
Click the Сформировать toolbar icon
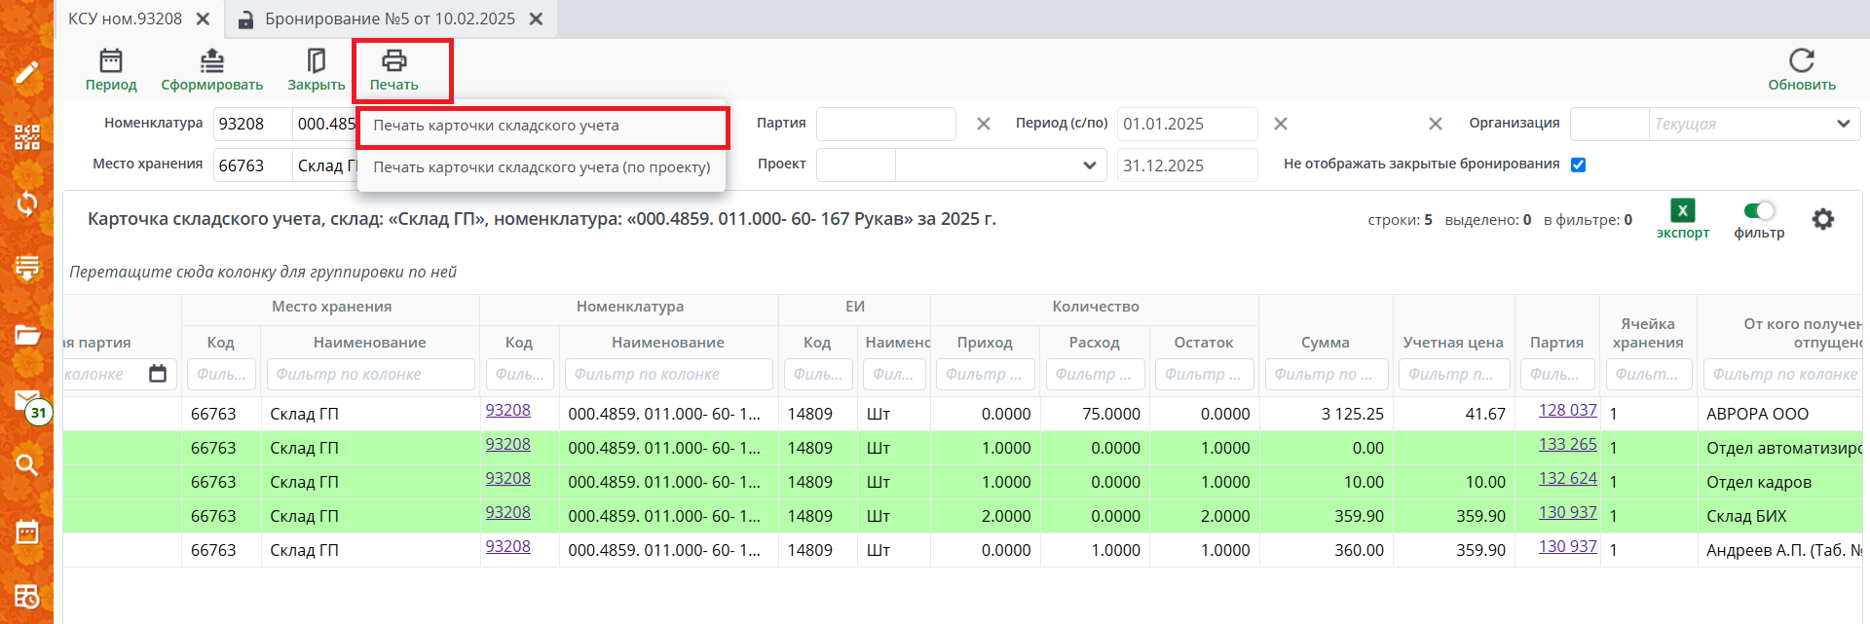coord(211,62)
